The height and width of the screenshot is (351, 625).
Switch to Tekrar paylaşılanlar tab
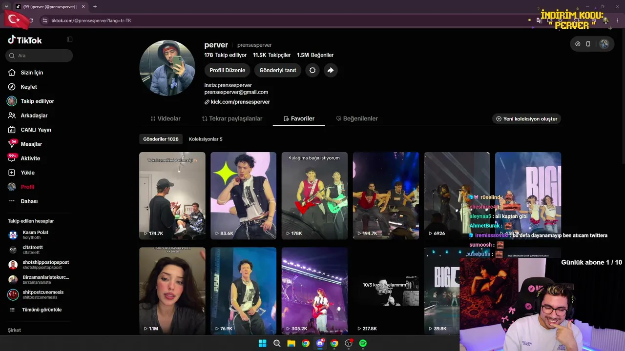pos(232,118)
